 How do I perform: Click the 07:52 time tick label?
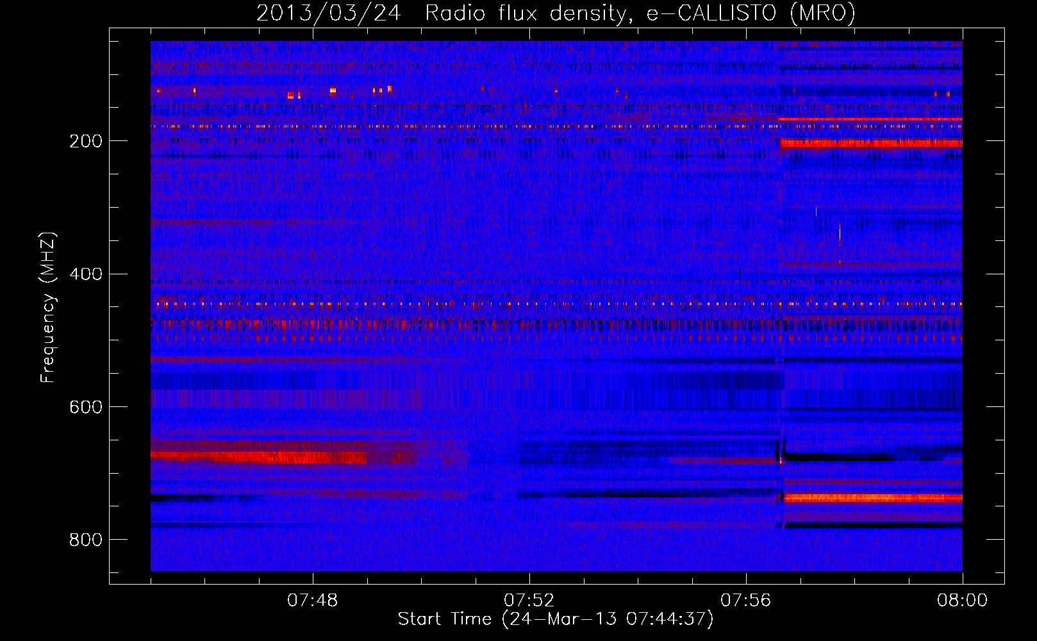[x=529, y=601]
